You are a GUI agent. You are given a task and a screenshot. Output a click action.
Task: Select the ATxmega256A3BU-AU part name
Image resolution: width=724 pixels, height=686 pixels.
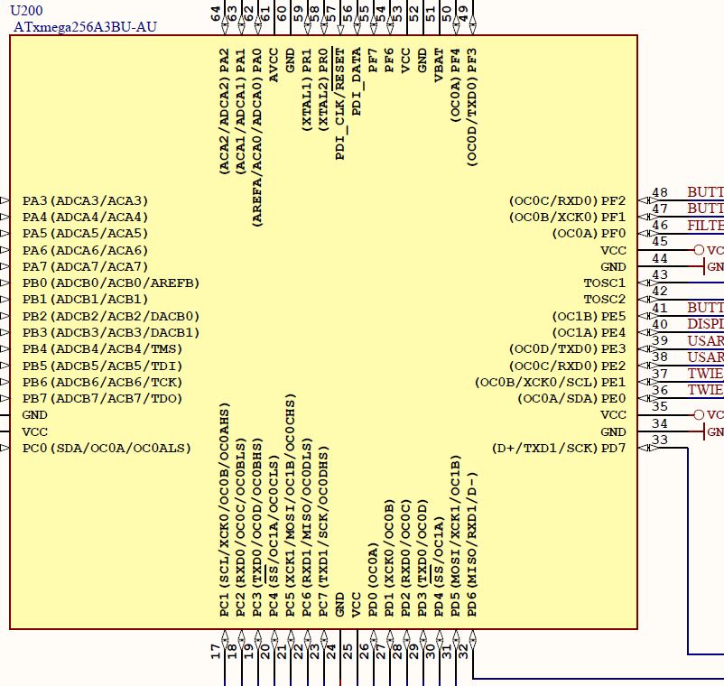pos(86,27)
